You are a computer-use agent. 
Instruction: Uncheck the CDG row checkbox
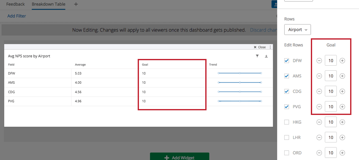(x=286, y=91)
